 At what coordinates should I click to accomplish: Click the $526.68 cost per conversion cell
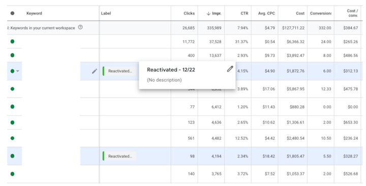click(x=351, y=174)
